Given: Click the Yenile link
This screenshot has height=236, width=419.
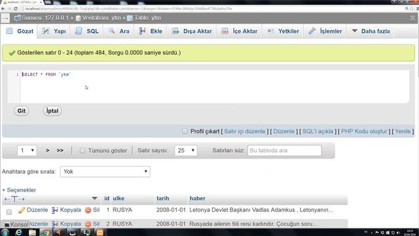Looking at the screenshot, I should [x=403, y=131].
